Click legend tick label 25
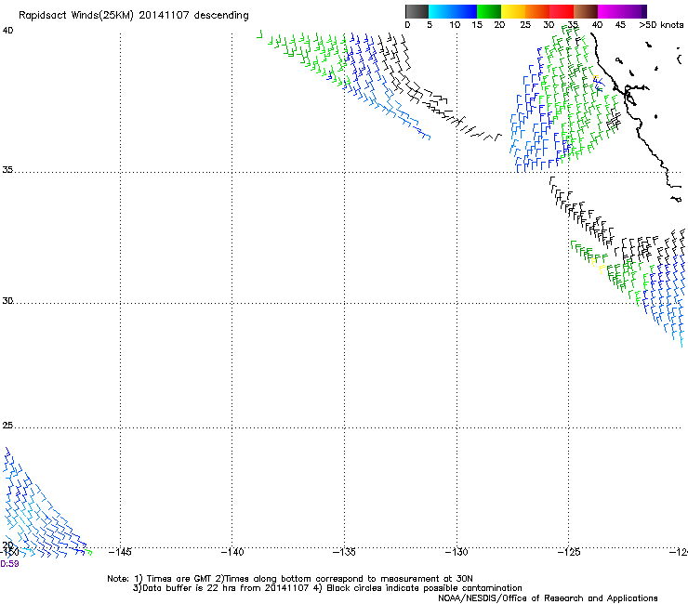 coord(525,25)
